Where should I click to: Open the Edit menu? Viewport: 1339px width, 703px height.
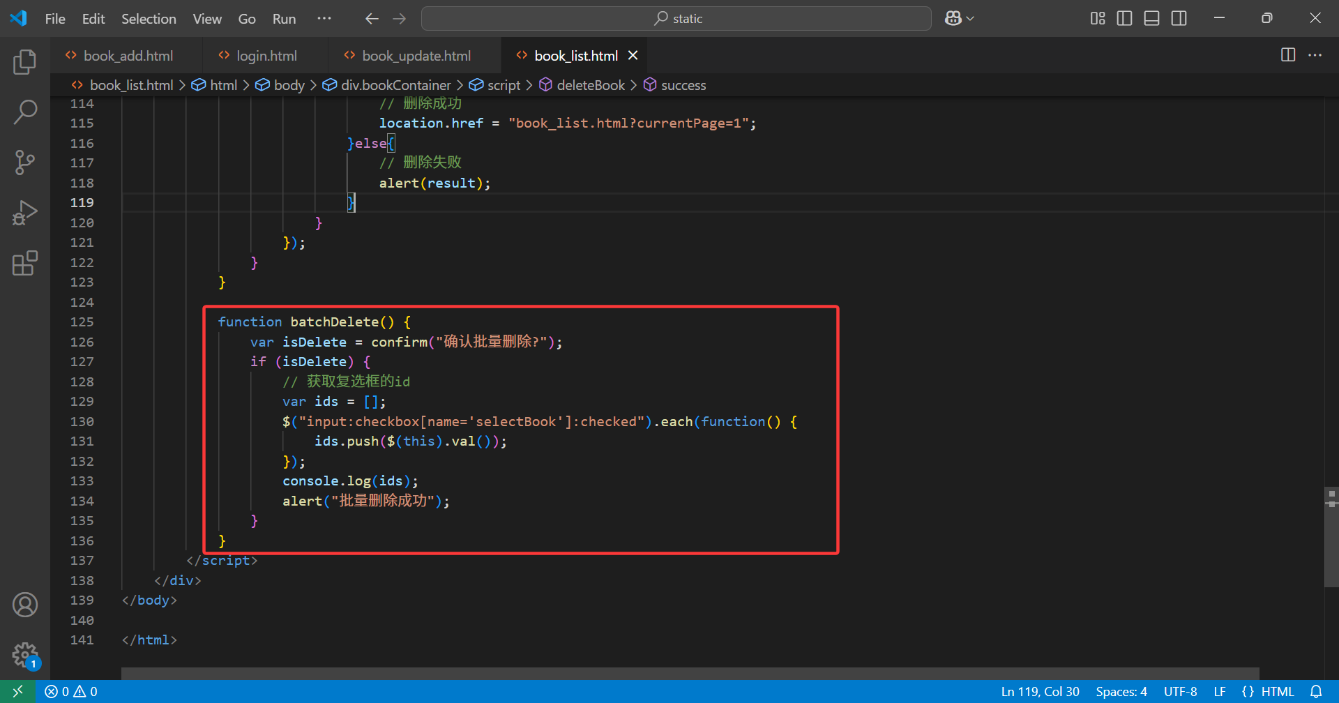tap(93, 19)
